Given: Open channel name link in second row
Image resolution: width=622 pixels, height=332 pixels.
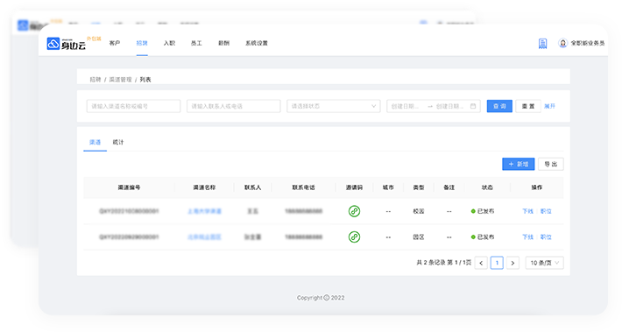Looking at the screenshot, I should coord(204,237).
